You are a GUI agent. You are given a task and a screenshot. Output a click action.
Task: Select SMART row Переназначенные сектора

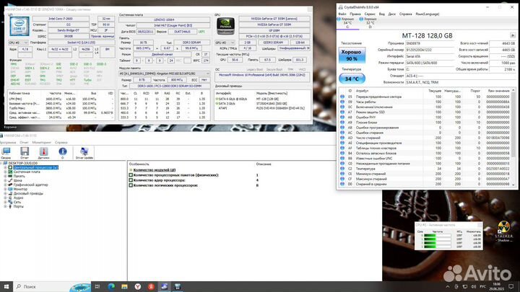[425, 97]
